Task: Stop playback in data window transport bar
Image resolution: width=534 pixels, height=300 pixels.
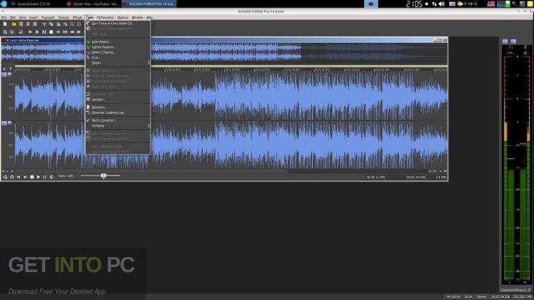Action: (32, 177)
